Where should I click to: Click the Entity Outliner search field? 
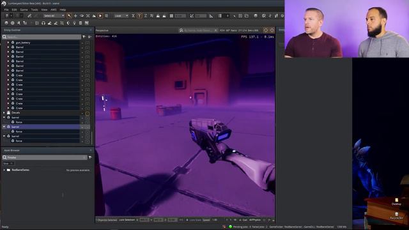click(42, 37)
